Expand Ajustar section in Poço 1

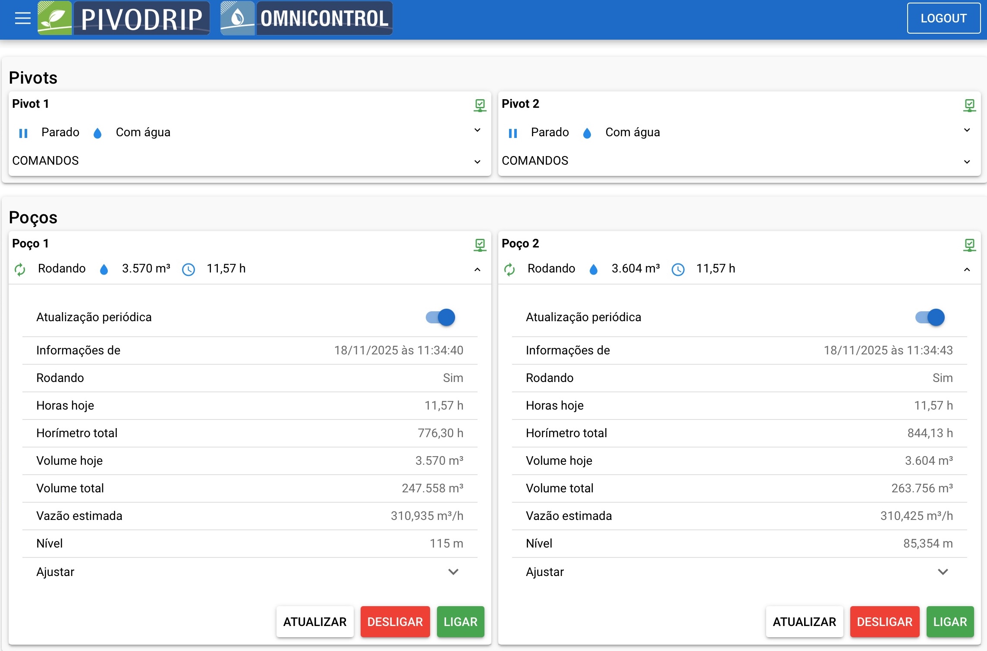coord(453,572)
